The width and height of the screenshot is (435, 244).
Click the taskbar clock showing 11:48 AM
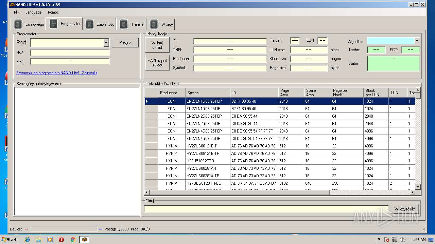(x=418, y=240)
